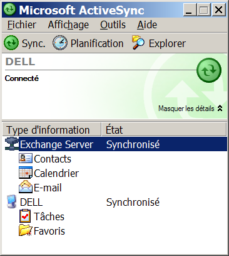Click the Planification clock icon

click(x=60, y=43)
